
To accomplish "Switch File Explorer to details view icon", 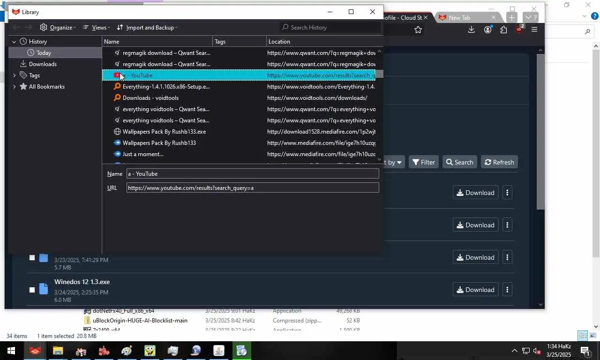I will 582,336.
